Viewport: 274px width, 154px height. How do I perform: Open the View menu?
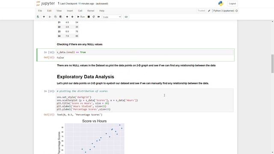pyautogui.click(x=59, y=11)
